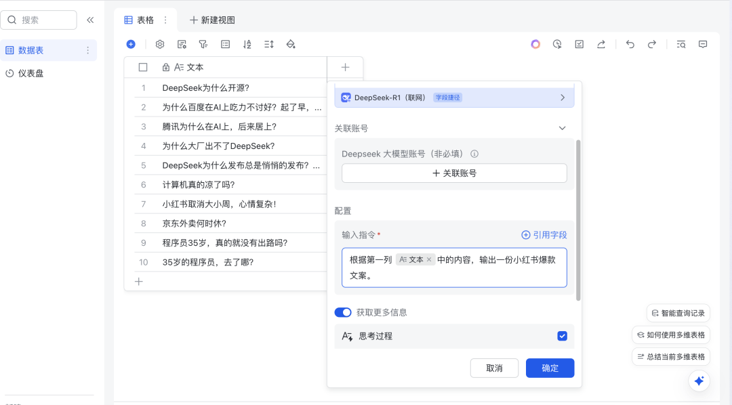Click the 引用字段 link
Viewport: 732px width, 405px height.
click(x=544, y=235)
